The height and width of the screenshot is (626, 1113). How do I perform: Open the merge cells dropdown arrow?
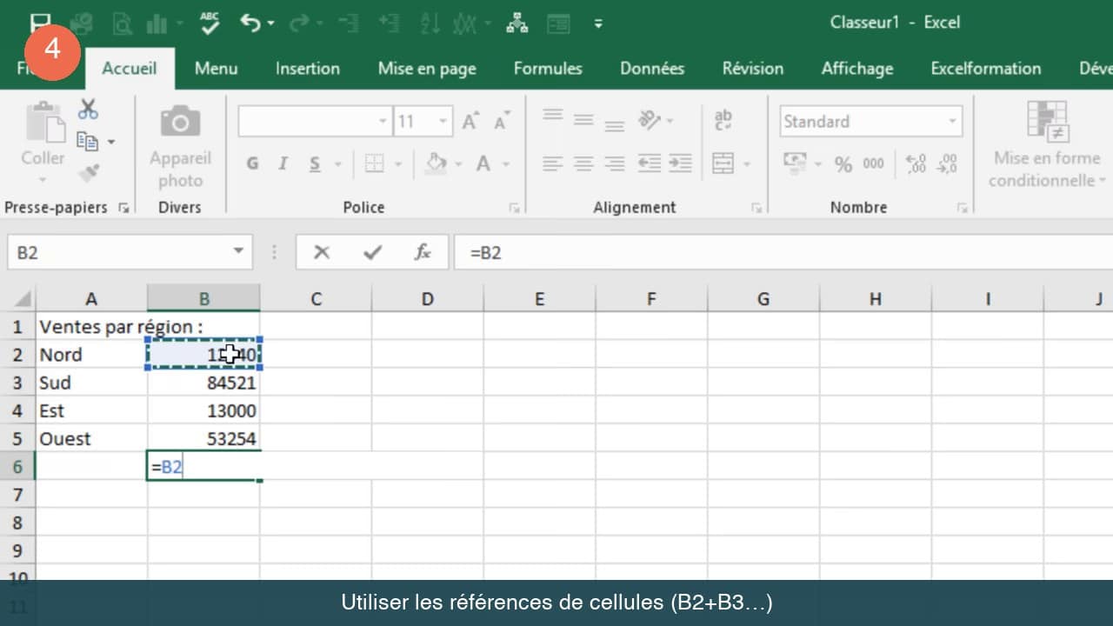point(746,163)
